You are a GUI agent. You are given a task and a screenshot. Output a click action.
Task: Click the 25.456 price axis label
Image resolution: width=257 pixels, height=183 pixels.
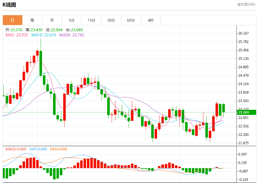[244, 50]
